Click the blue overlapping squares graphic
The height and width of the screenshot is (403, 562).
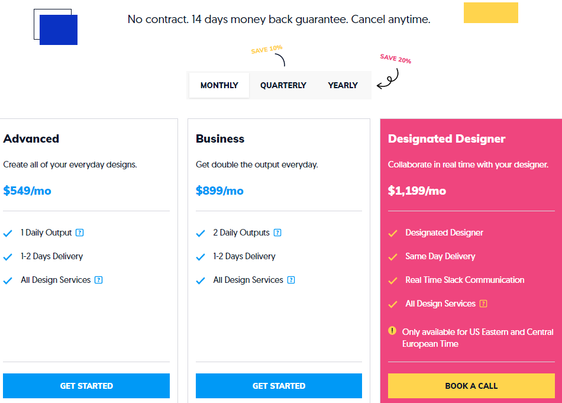click(56, 27)
